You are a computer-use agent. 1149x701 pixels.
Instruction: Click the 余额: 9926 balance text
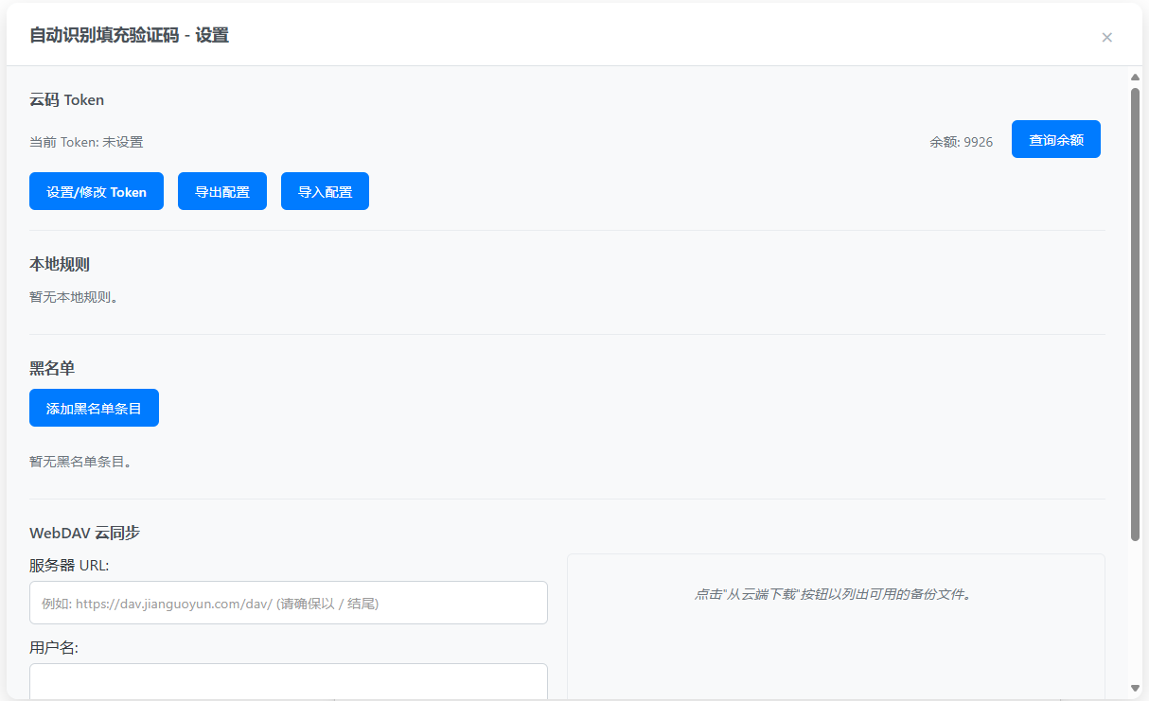coord(961,142)
